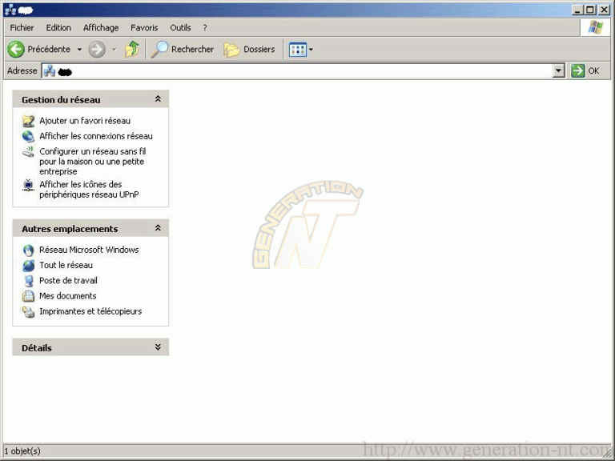Image resolution: width=615 pixels, height=461 pixels.
Task: Click the Gestion du réseau header title
Action: click(x=61, y=100)
